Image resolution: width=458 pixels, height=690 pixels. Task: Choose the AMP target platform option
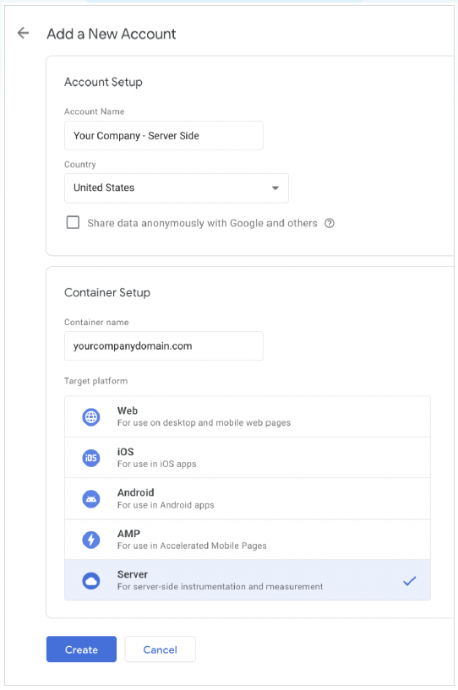pos(248,540)
